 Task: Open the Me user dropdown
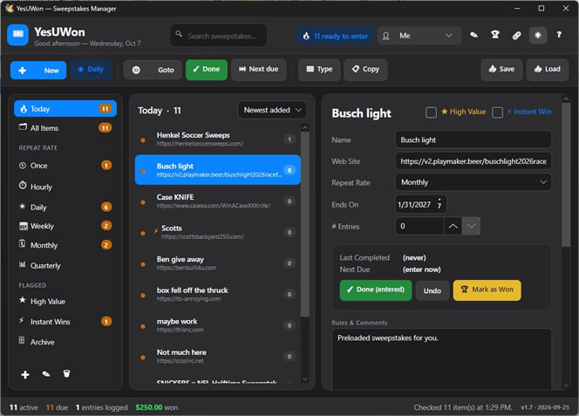(x=419, y=36)
